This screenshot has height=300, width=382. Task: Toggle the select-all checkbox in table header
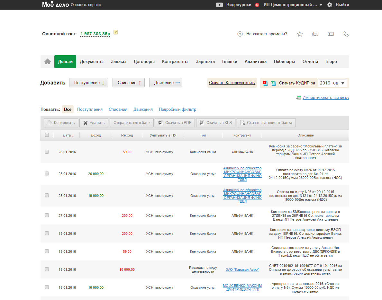[x=47, y=135]
